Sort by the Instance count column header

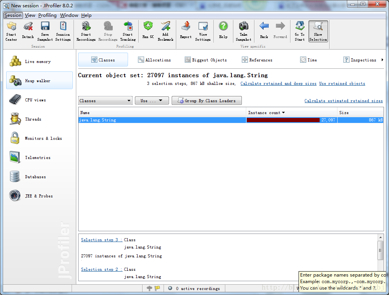tap(292, 113)
